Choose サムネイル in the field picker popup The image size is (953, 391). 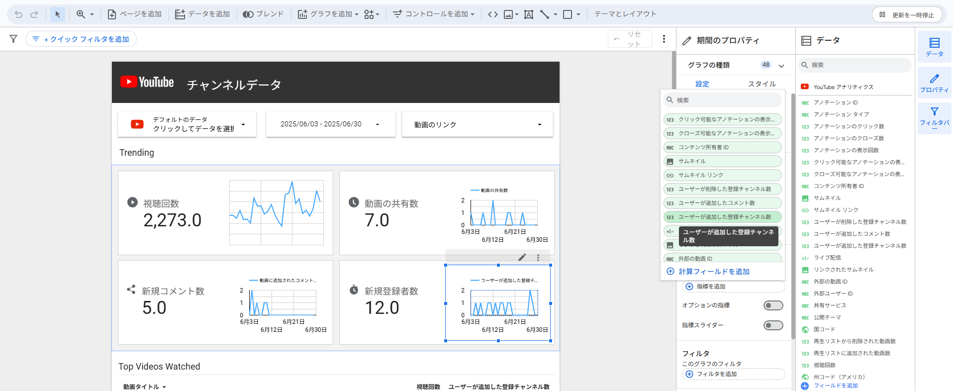click(723, 161)
